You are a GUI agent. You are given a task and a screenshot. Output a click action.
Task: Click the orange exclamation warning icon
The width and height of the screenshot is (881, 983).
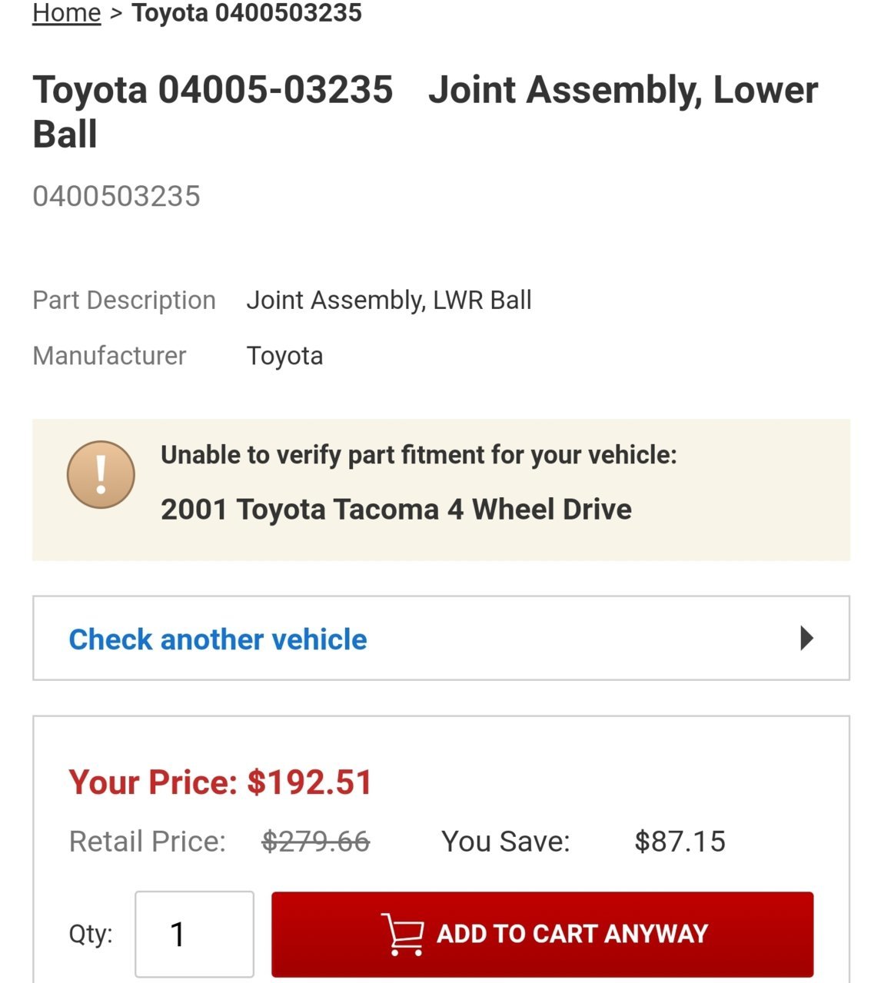coord(101,474)
